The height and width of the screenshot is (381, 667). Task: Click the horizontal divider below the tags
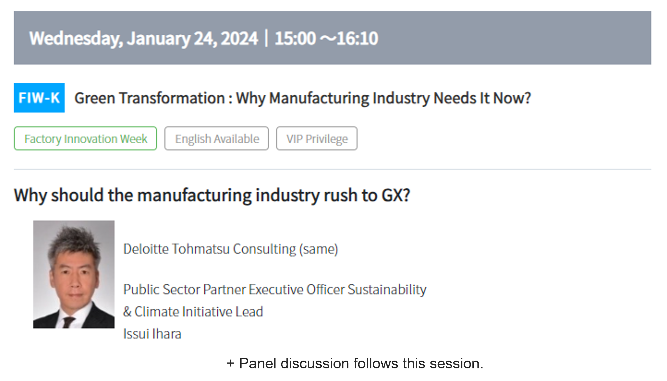point(332,169)
